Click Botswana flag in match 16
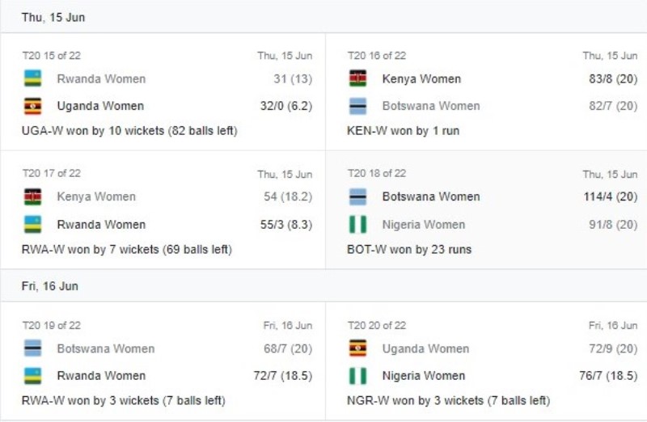 click(x=357, y=106)
